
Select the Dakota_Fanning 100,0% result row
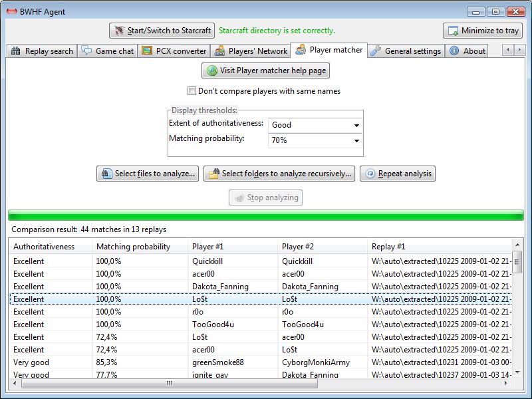(x=261, y=287)
